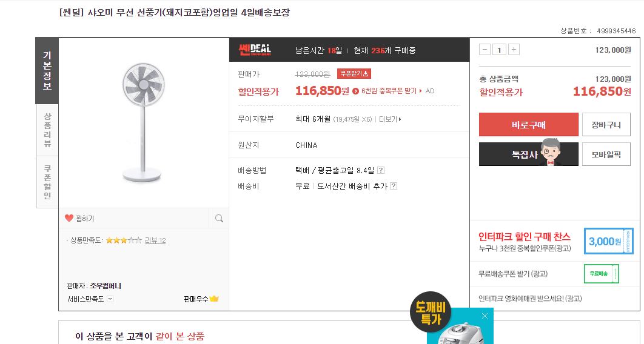Switch to the 상품리뷰 side tab

pyautogui.click(x=47, y=130)
